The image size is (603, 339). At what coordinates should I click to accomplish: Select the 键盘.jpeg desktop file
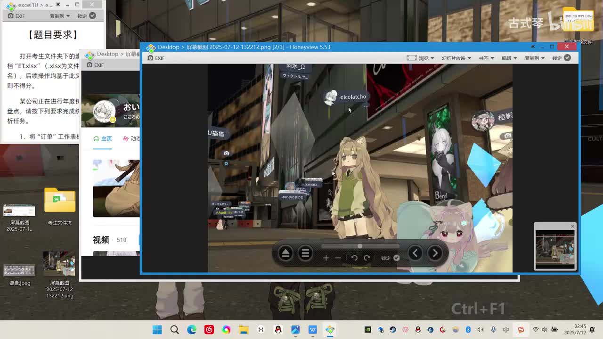pyautogui.click(x=19, y=274)
